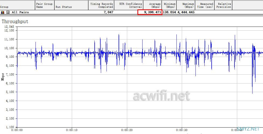This screenshot has width=263, height=134.
Task: Click the 5,100 y-axis label
Action: (10, 92)
